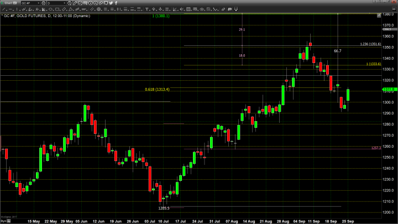Click the Facebook share icon

click(x=116, y=3)
